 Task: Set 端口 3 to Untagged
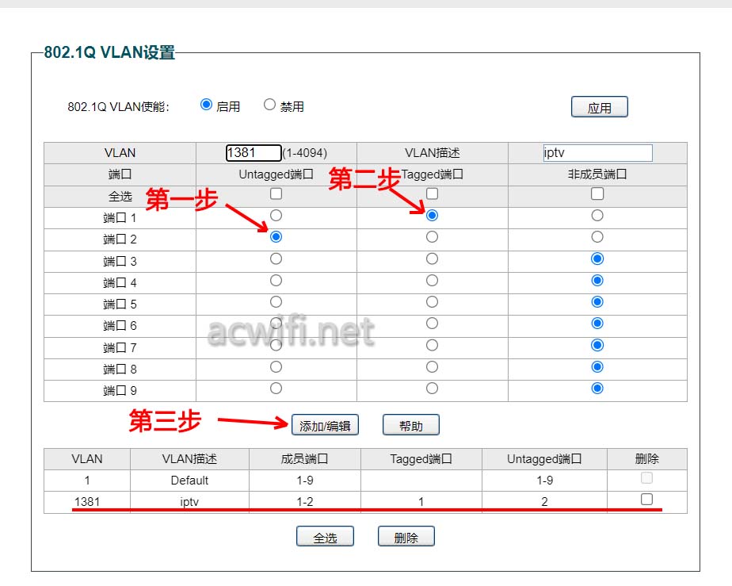point(276,259)
